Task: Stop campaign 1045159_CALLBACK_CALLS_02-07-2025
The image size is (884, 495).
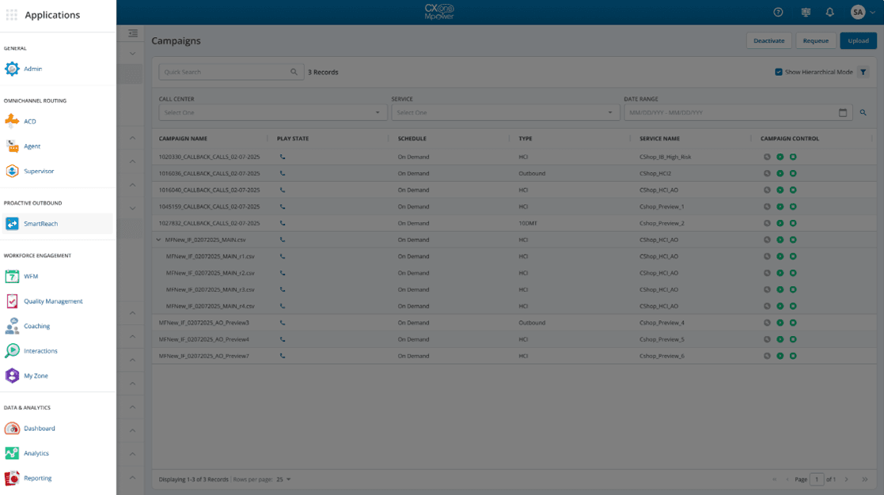Action: (x=793, y=206)
